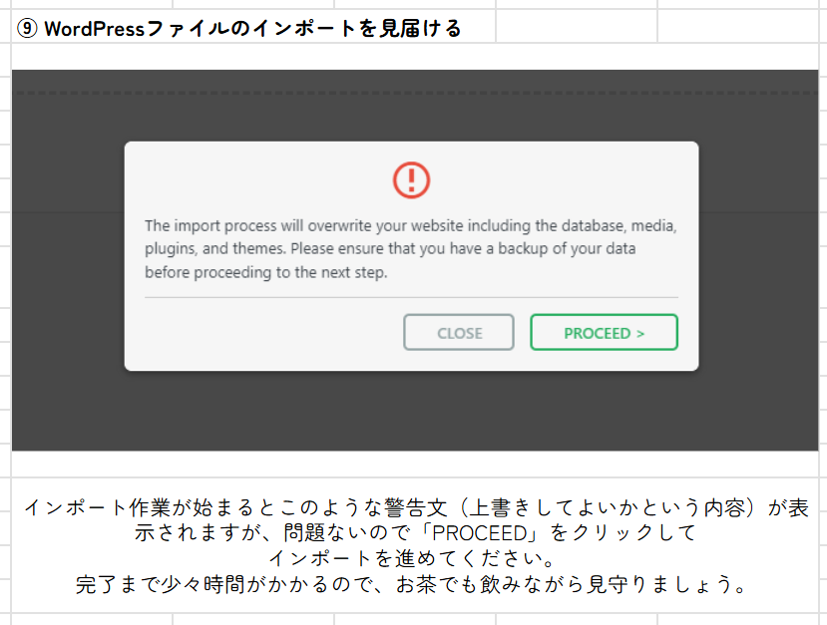827x625 pixels.
Task: Click the divider line above the dialog buttons
Action: click(x=411, y=298)
